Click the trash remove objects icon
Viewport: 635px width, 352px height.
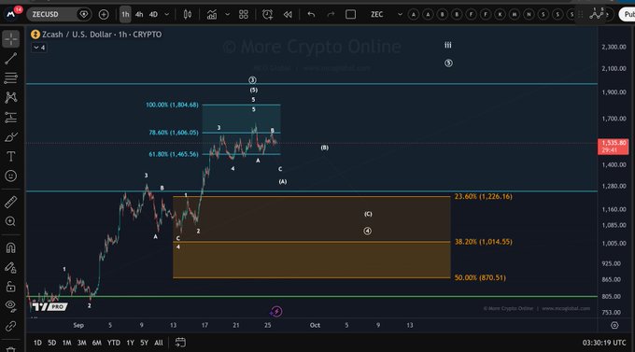tap(11, 349)
